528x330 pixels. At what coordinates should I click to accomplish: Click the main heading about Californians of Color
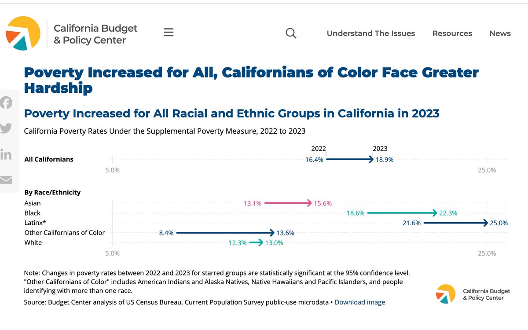[x=251, y=80]
